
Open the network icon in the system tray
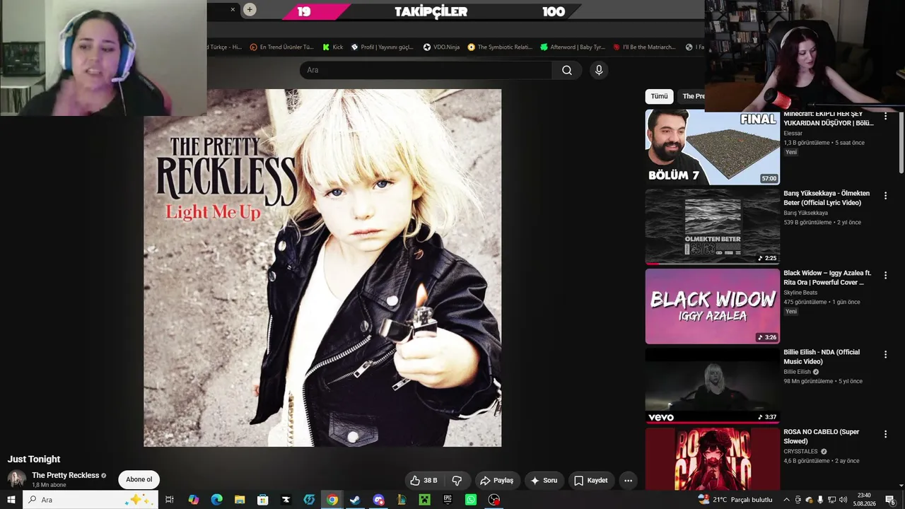pyautogui.click(x=831, y=500)
